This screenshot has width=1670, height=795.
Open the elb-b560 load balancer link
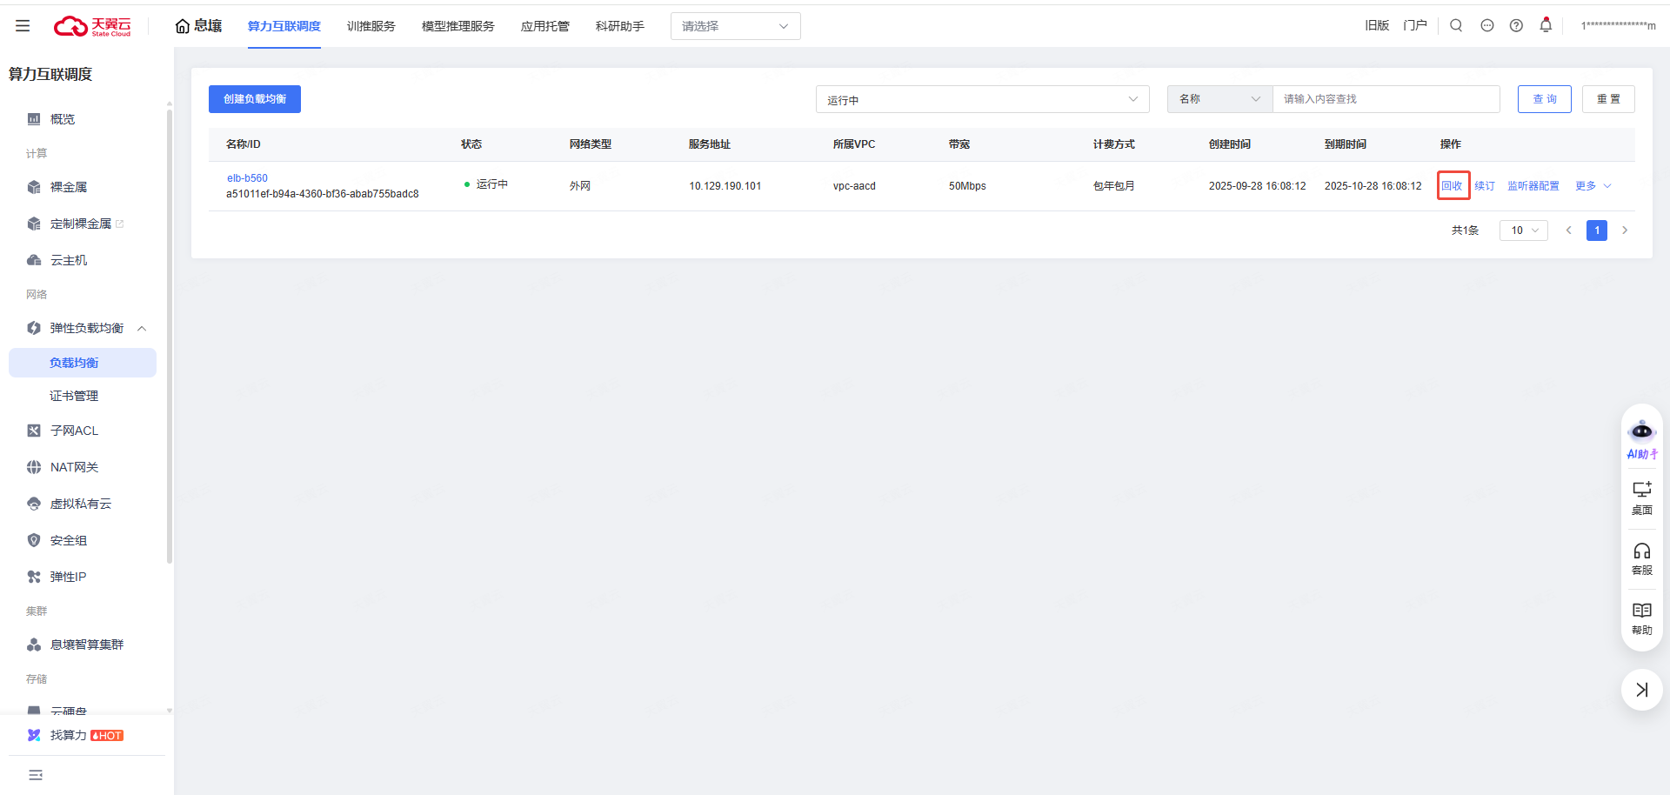[x=247, y=178]
